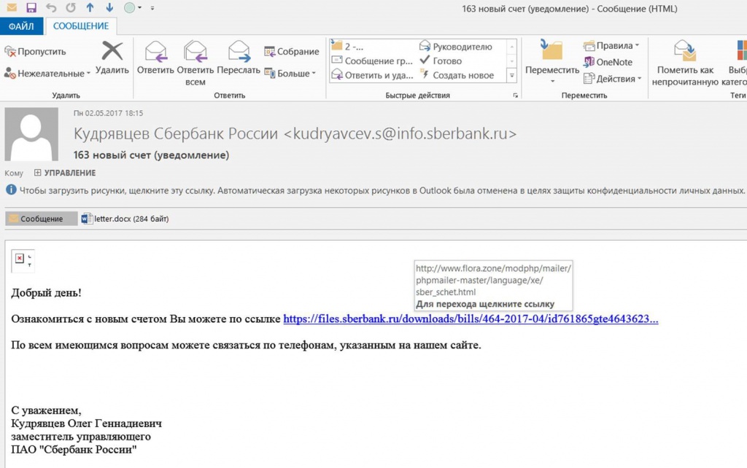The height and width of the screenshot is (468, 747).
Task: Click the 'Добрый день!' greeting text
Action: coord(46,293)
